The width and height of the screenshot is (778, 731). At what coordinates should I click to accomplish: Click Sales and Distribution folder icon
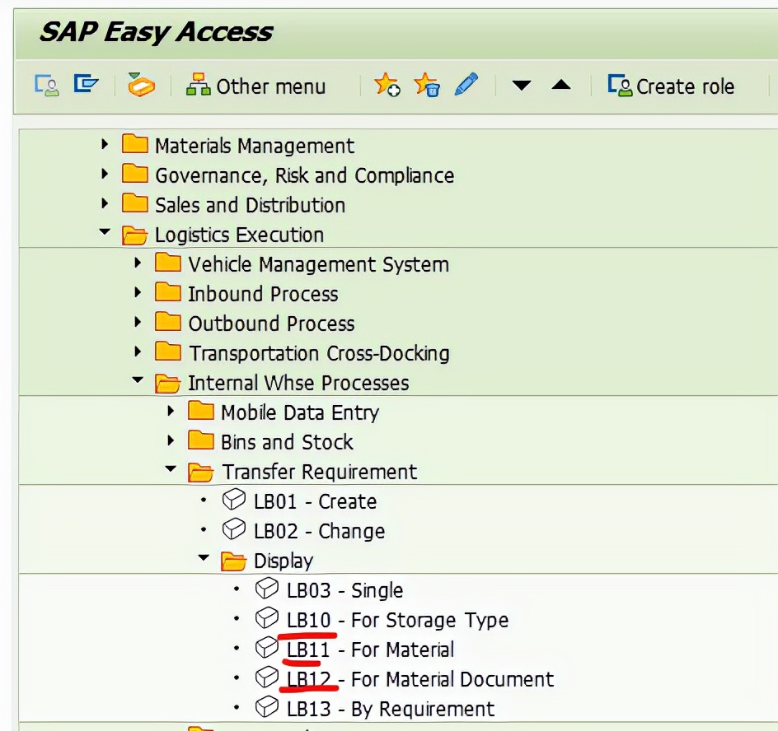click(x=134, y=203)
